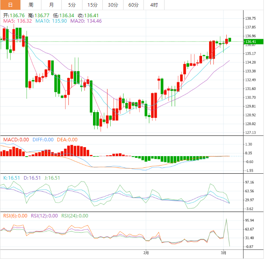Click the 3月 date axis marker
Screen dimensions: 265x260
click(x=224, y=253)
